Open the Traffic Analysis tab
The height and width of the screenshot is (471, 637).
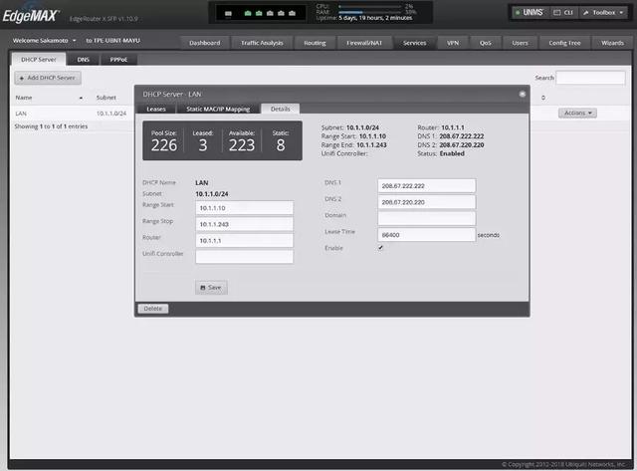pyautogui.click(x=262, y=43)
